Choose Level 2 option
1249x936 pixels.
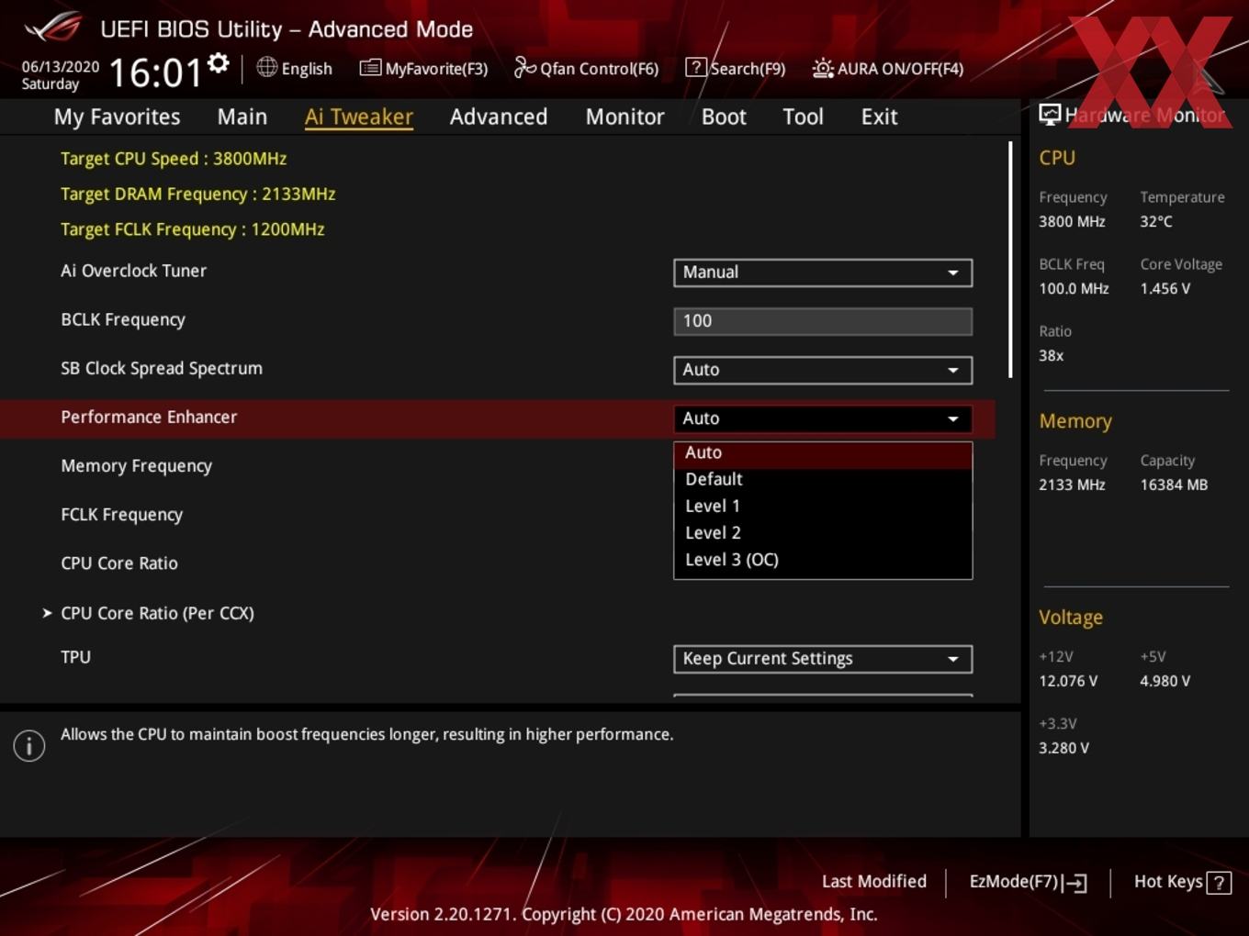point(823,532)
